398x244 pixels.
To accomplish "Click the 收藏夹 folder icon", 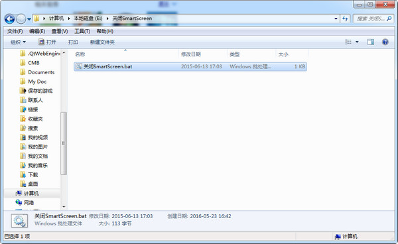I will click(23, 119).
